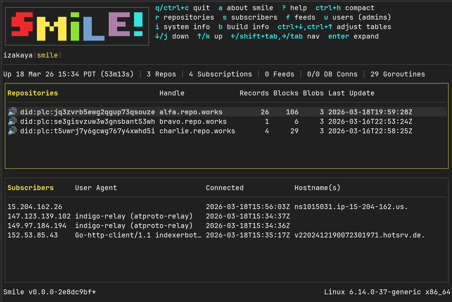Expand the Subscribers panel header
The image size is (452, 302).
31,188
